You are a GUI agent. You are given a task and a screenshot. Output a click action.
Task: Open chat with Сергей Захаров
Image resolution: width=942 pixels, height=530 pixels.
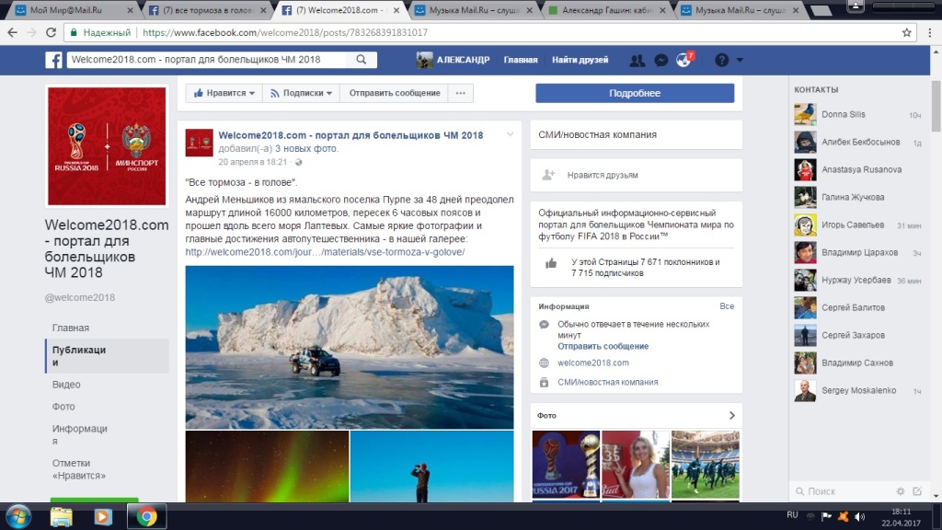(858, 335)
